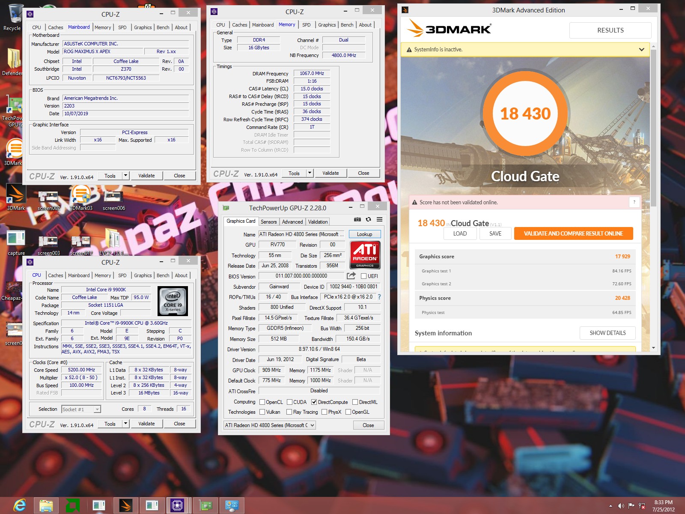Click Validate in the Memory CPU-Z window
685x514 pixels.
(x=331, y=173)
